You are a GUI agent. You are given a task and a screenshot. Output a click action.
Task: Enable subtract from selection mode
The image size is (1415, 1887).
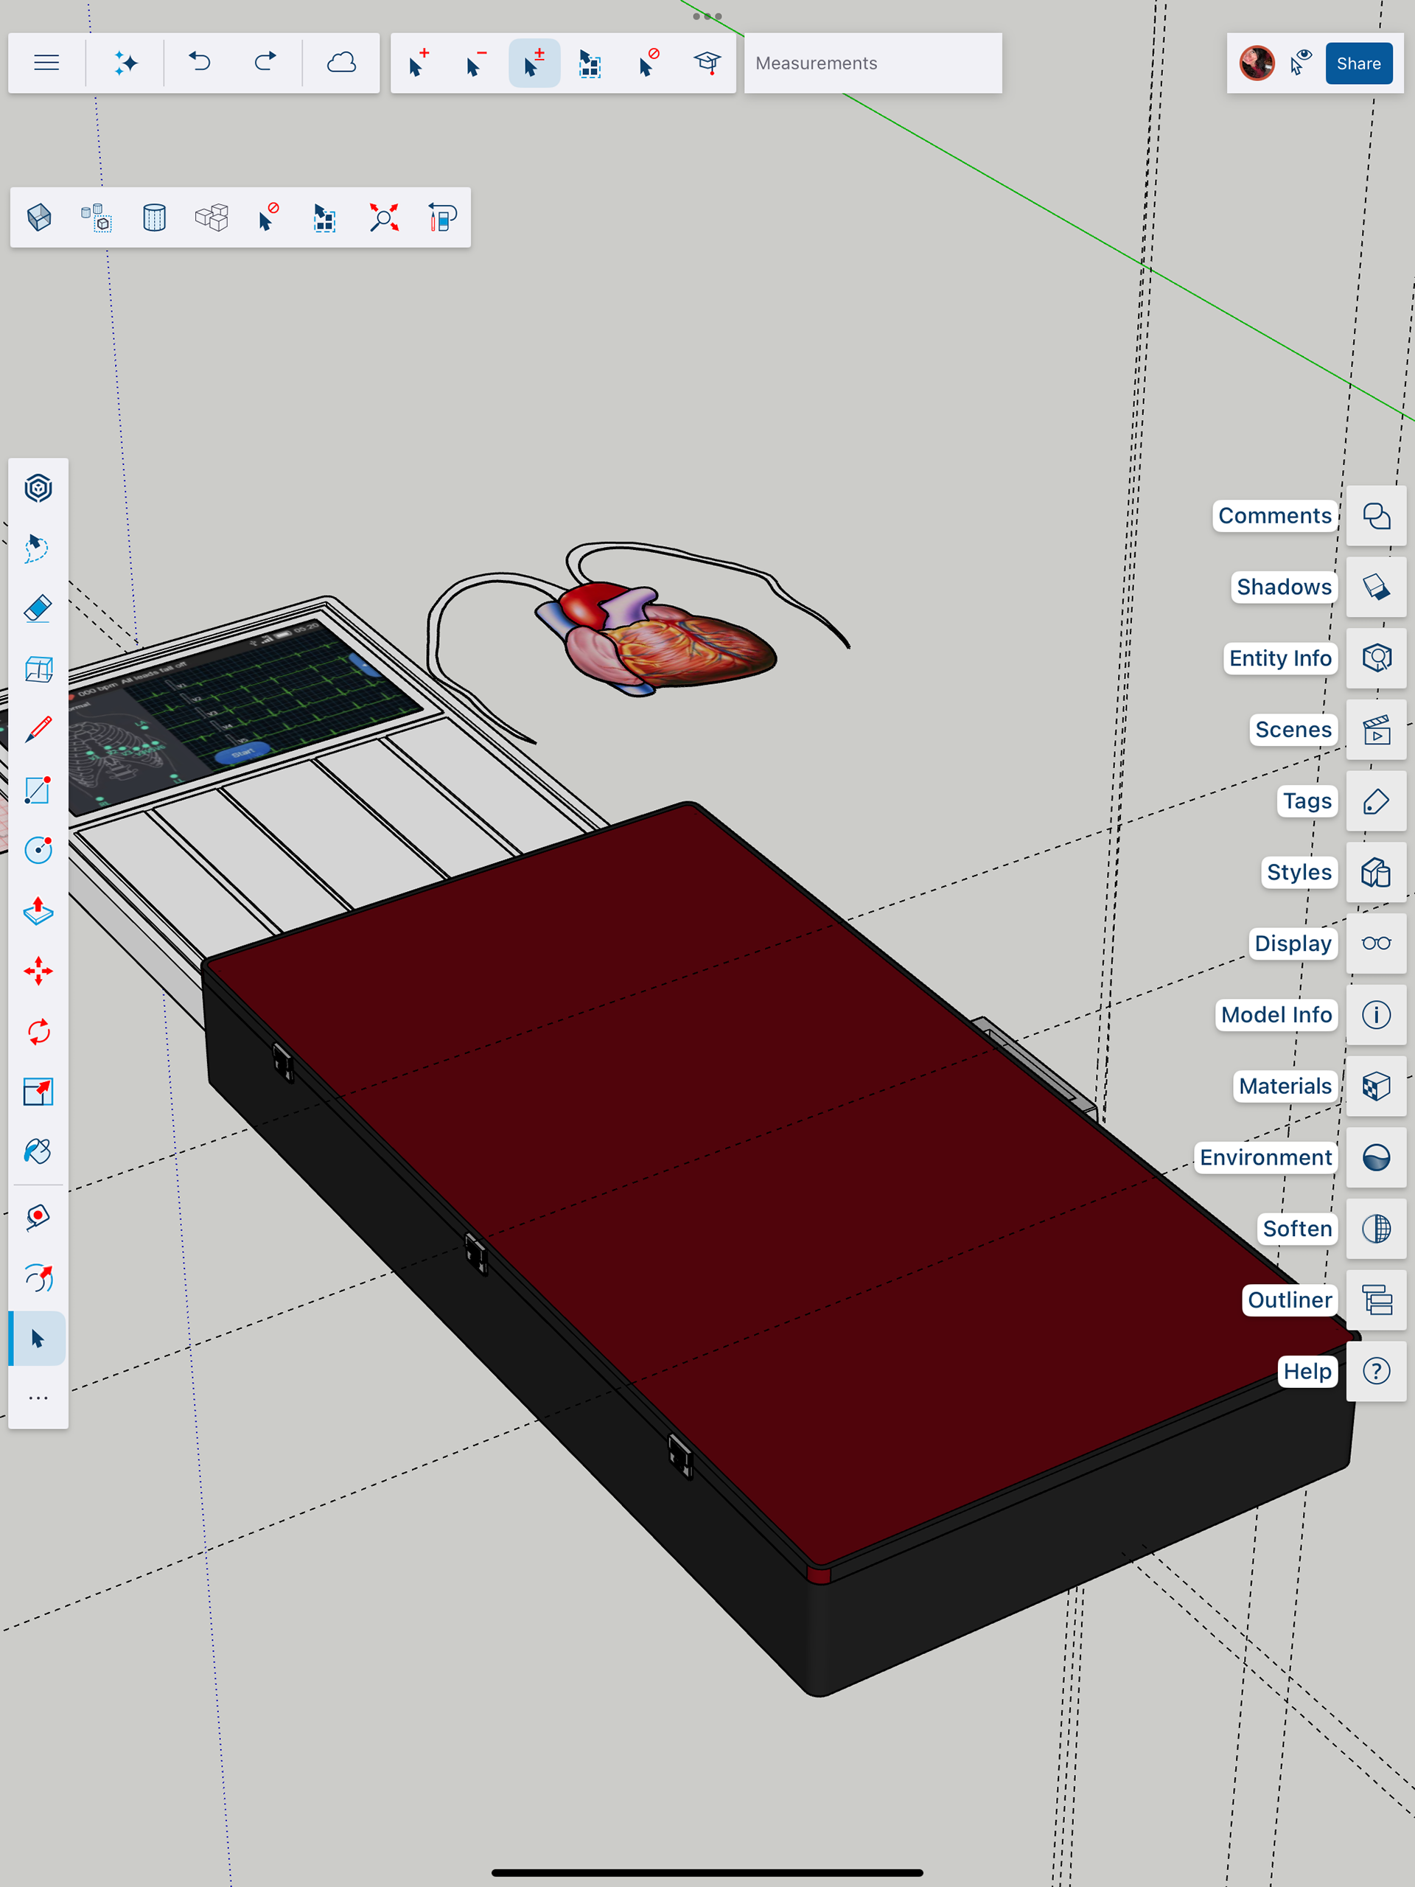[476, 63]
